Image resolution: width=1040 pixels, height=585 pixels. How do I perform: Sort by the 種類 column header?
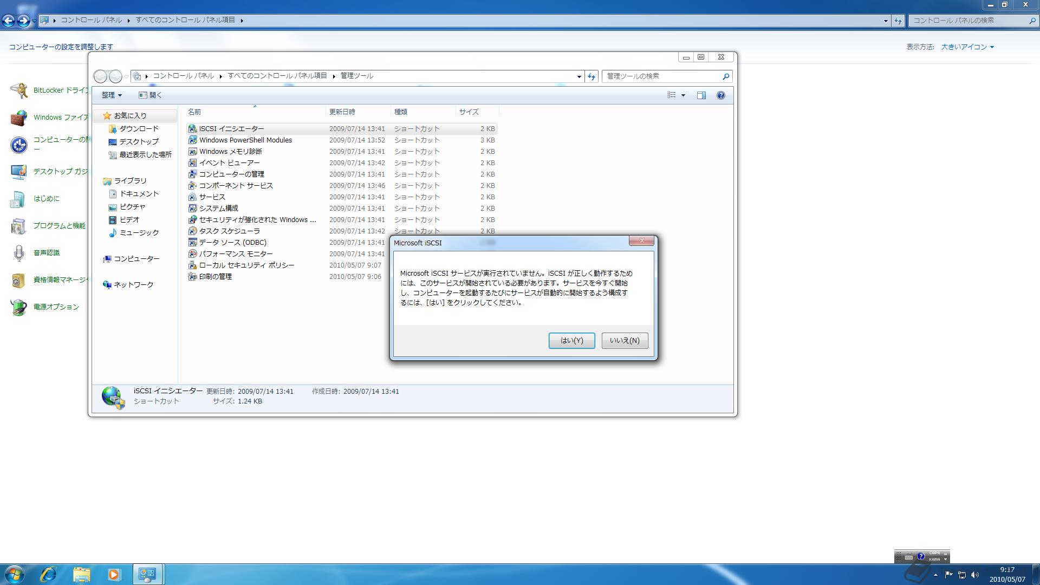click(x=423, y=112)
